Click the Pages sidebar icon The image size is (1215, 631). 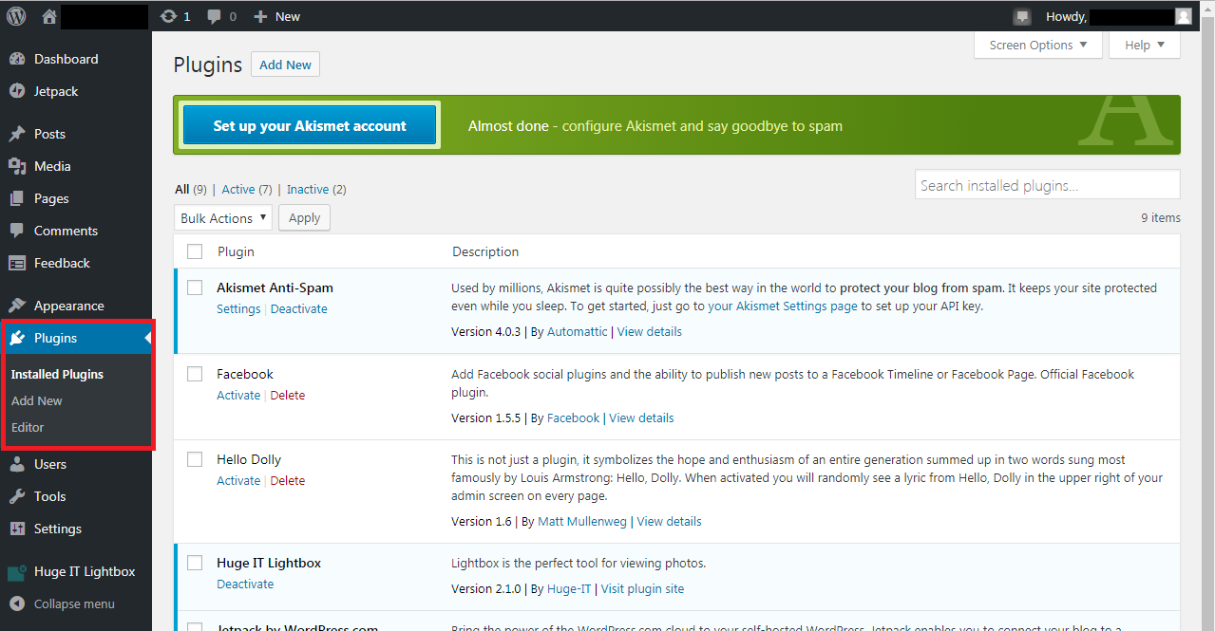pyautogui.click(x=17, y=198)
